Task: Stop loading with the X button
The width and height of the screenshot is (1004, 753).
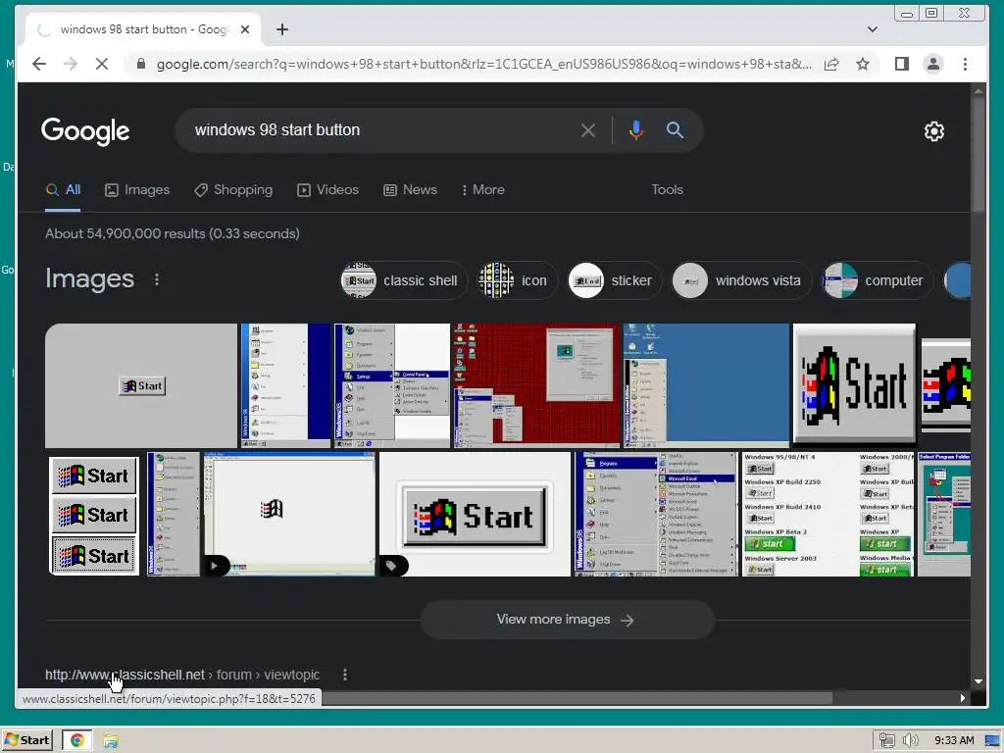Action: [102, 64]
